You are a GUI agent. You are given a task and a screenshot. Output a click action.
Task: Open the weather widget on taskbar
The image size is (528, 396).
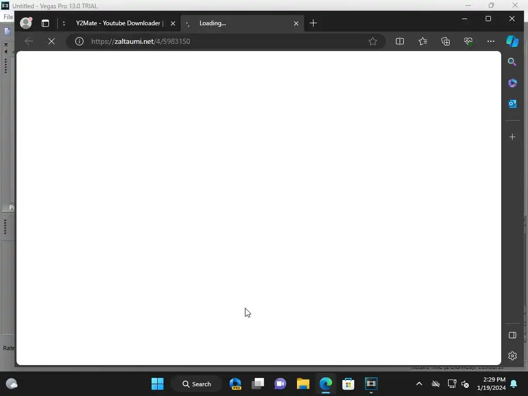(12, 384)
